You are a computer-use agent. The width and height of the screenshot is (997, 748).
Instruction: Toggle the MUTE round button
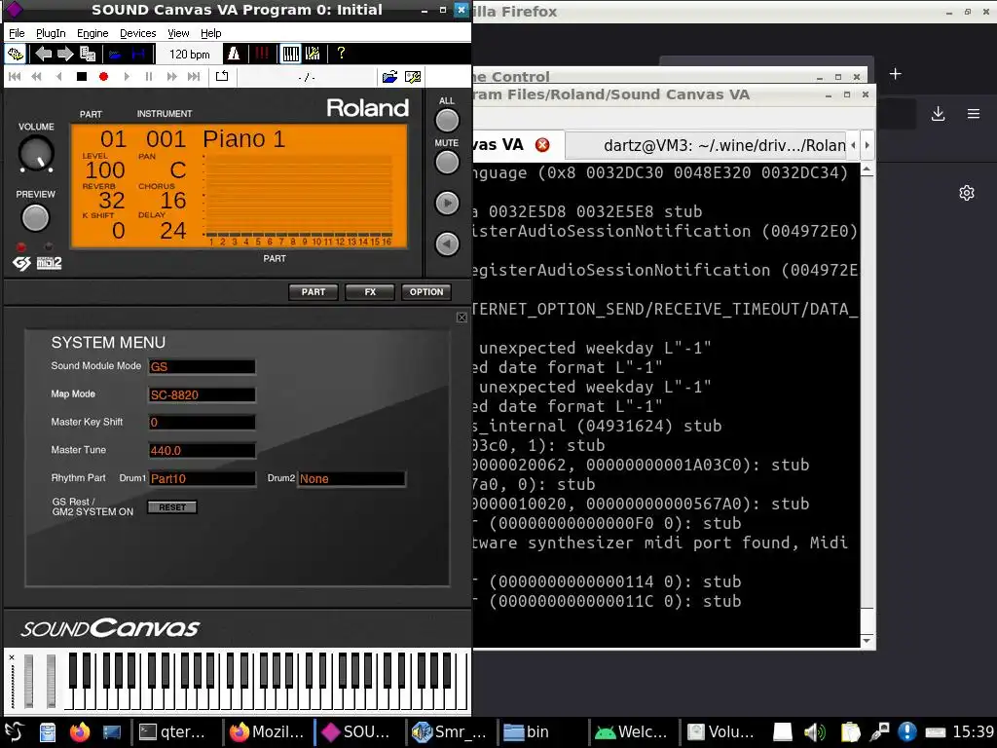click(447, 163)
